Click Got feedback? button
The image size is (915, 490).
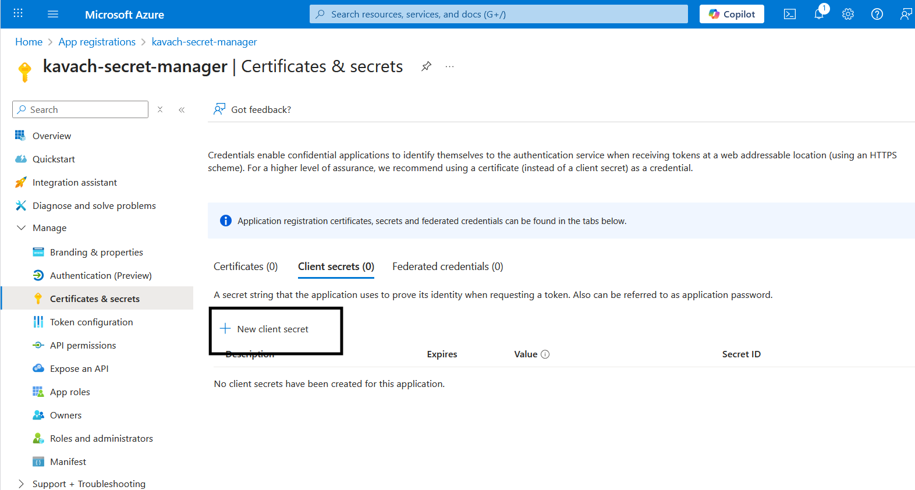pos(252,109)
